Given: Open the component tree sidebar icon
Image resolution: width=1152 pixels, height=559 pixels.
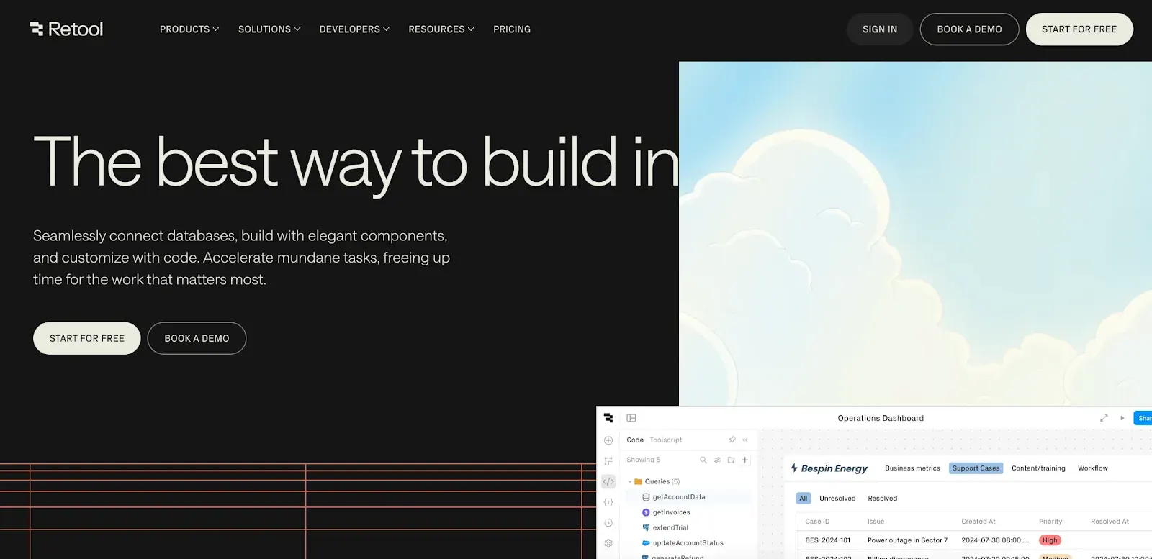Looking at the screenshot, I should click(608, 460).
